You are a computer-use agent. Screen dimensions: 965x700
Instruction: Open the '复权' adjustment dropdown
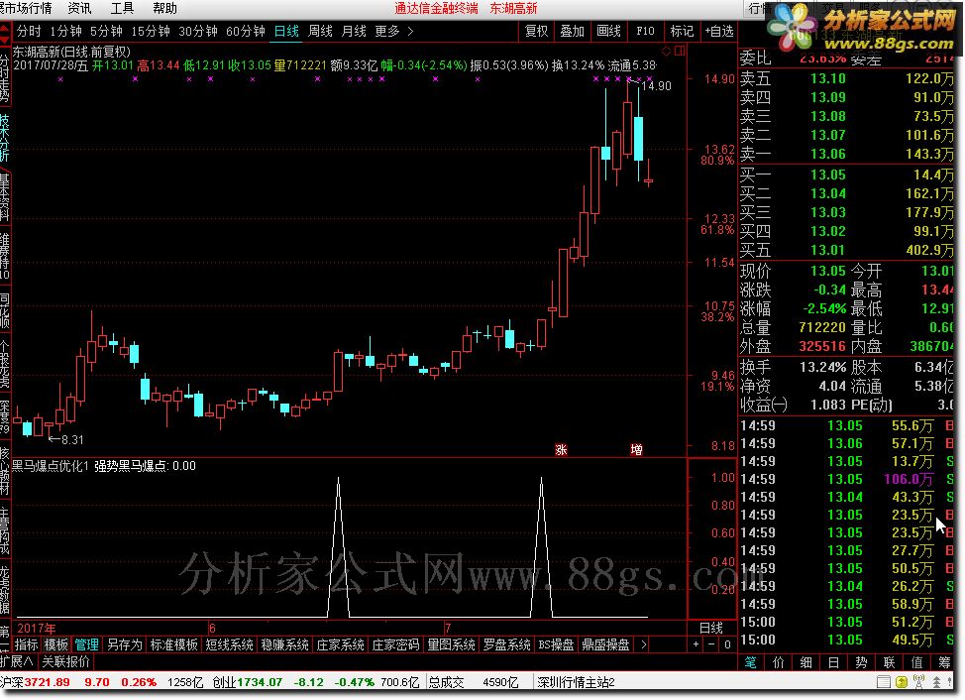pyautogui.click(x=537, y=31)
